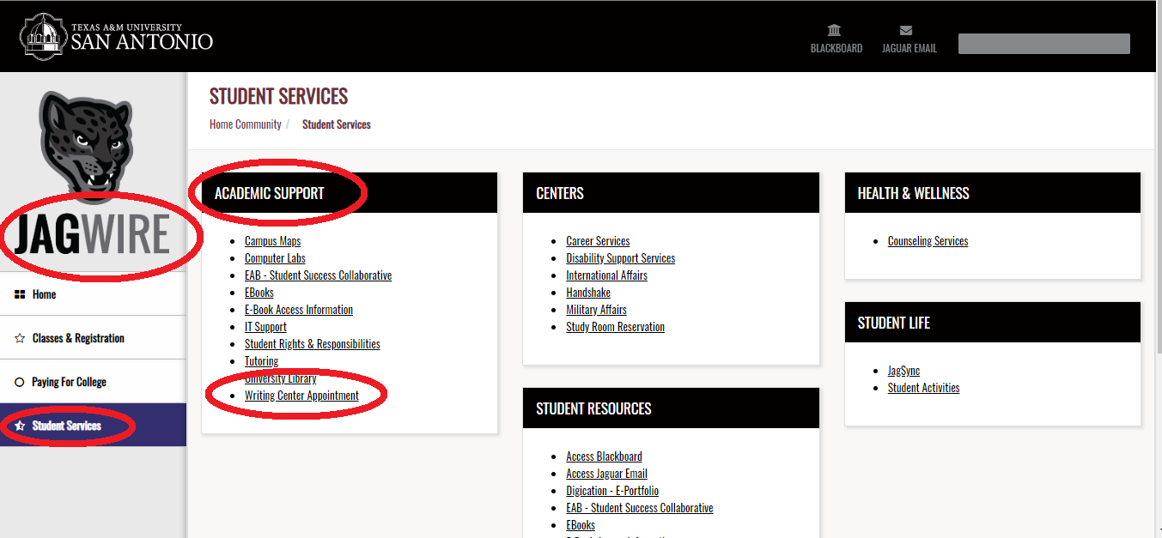
Task: Open Classes & Registration sidebar item
Action: 93,338
